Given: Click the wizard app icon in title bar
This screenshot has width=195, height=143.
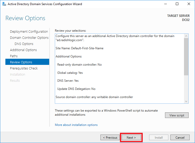Looking at the screenshot, I should [4, 4].
